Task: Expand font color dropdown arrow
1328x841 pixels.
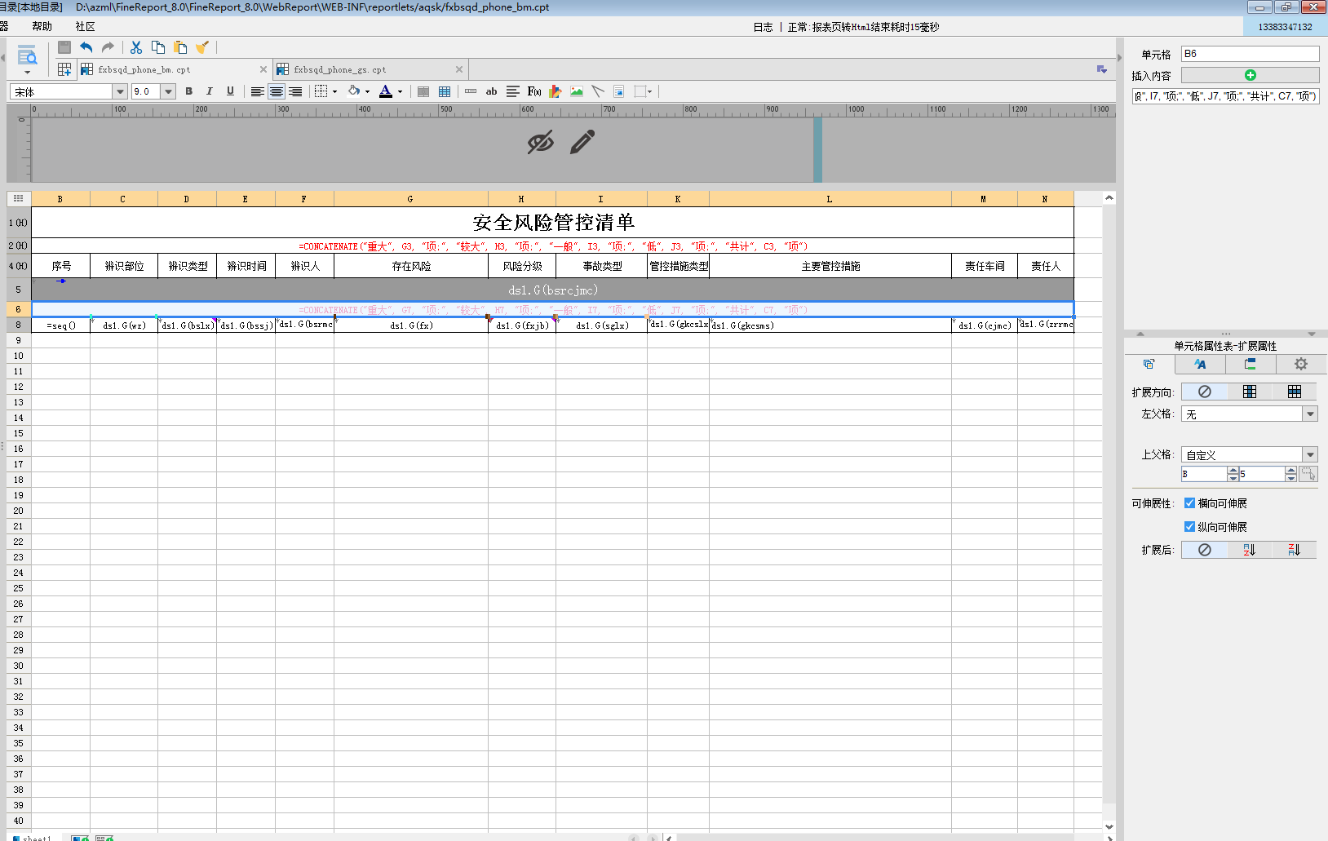Action: [x=400, y=92]
